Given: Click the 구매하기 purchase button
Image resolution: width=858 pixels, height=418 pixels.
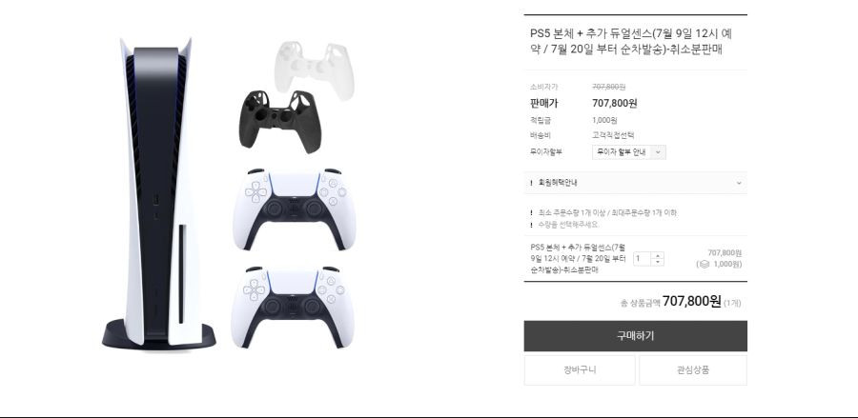Looking at the screenshot, I should 635,335.
